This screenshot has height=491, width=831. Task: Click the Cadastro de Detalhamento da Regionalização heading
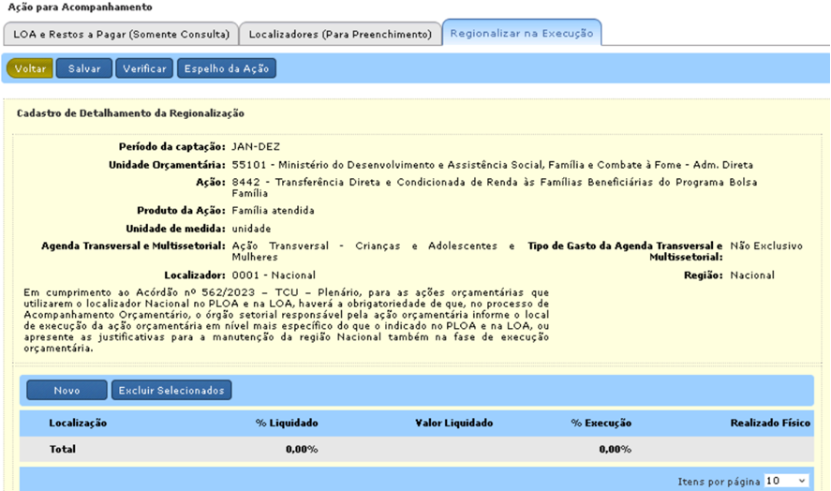coord(131,113)
